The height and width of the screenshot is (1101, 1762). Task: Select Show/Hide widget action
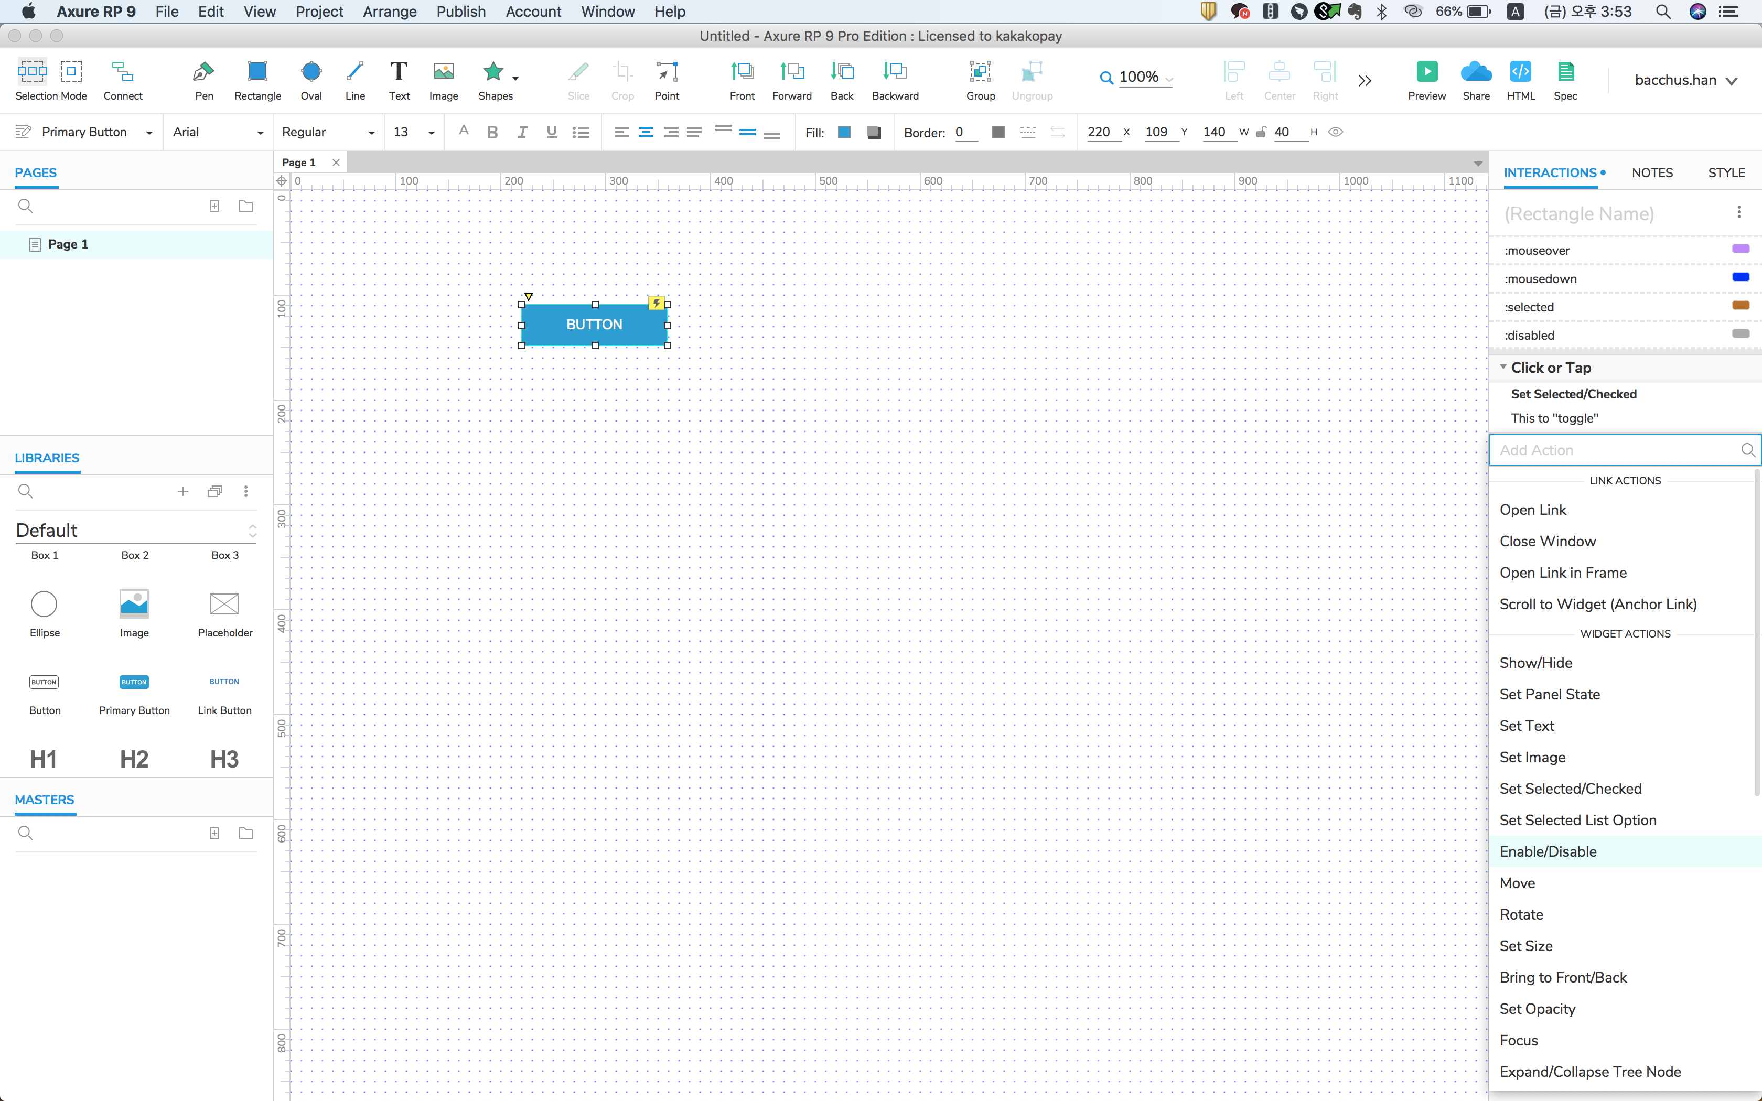(1535, 663)
